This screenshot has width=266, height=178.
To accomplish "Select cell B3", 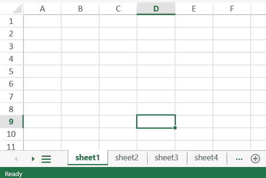I will (x=80, y=46).
